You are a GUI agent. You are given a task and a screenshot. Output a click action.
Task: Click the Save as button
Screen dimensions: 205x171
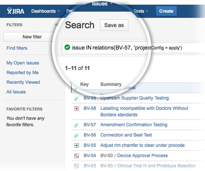tap(114, 25)
